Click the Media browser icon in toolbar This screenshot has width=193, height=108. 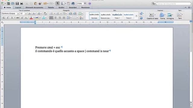point(73,3)
